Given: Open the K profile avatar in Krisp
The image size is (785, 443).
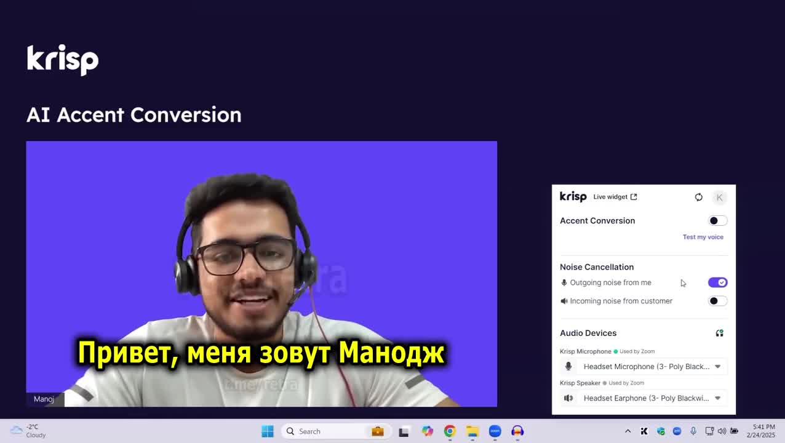Looking at the screenshot, I should tap(719, 197).
